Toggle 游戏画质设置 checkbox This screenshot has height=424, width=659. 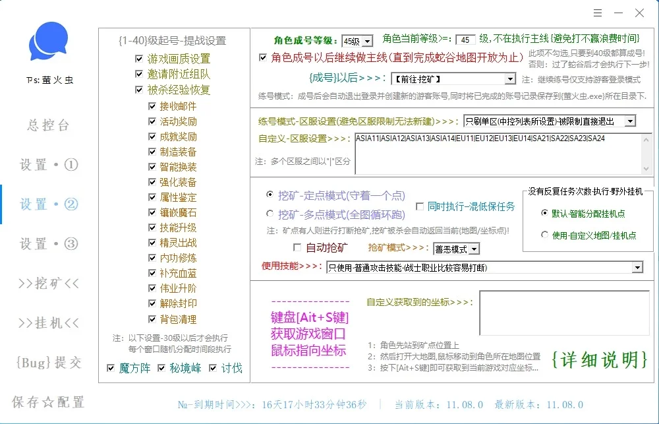[x=139, y=59]
